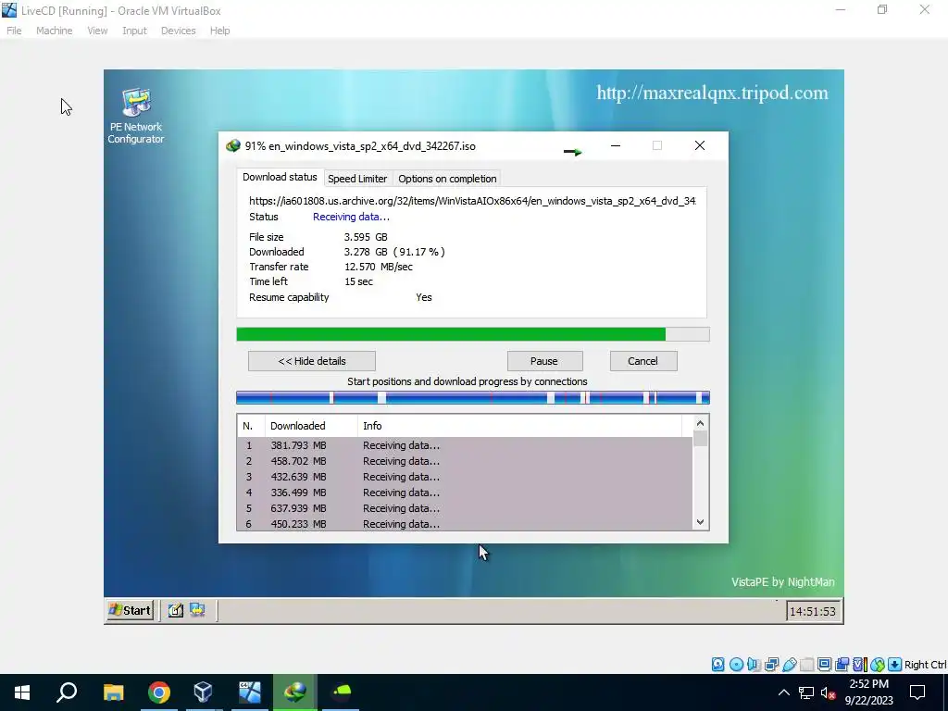Open the VirtualBox Machine menu
948x711 pixels.
(54, 31)
